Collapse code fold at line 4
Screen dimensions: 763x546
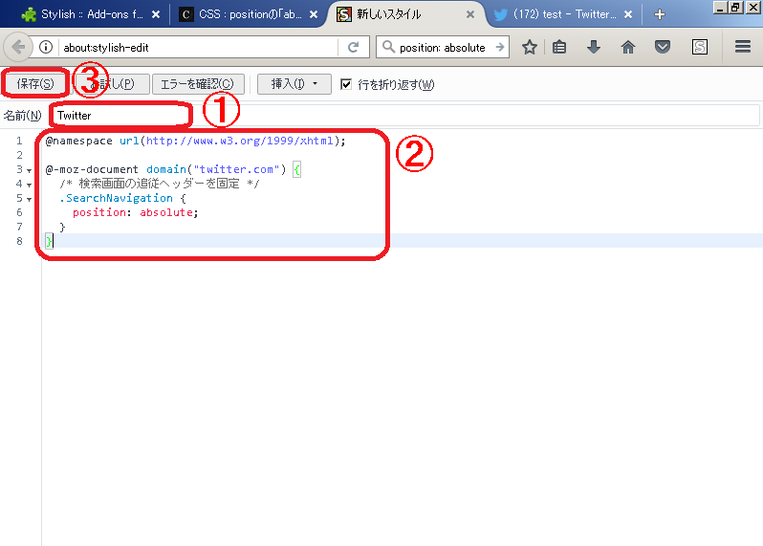[30, 185]
